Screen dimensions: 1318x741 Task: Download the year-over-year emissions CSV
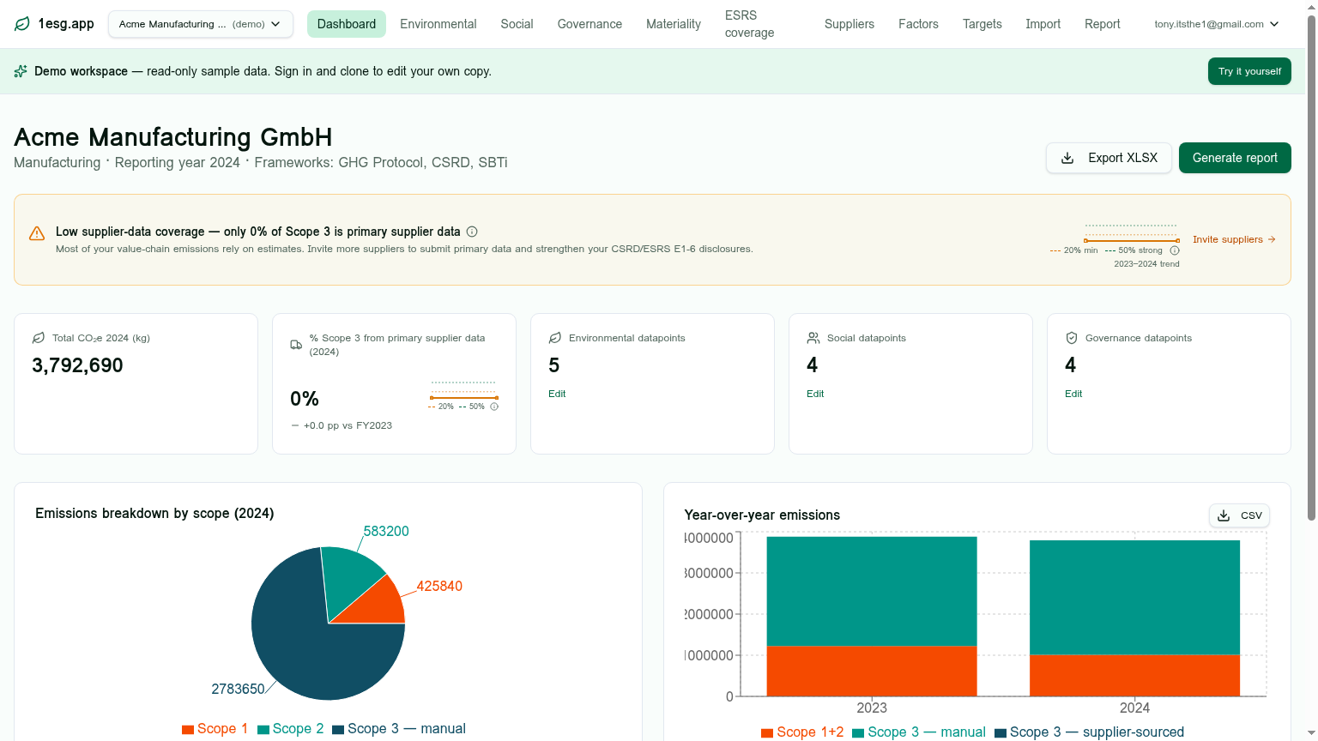pos(1240,515)
